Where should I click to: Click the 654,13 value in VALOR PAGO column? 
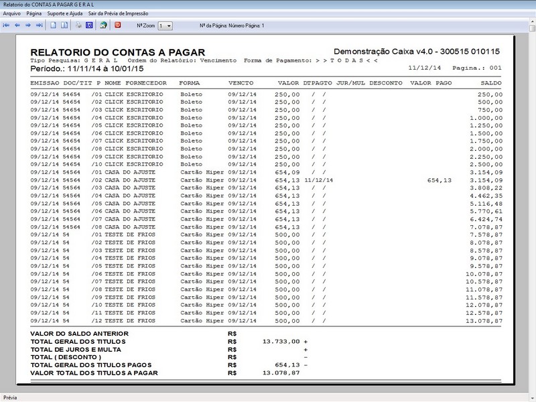440,180
